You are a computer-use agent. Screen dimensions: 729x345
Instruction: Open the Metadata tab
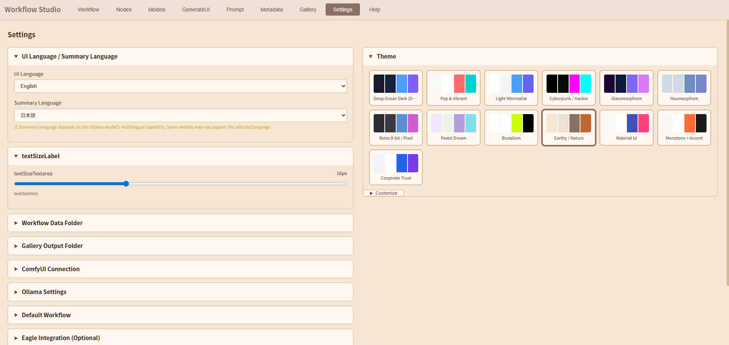click(x=272, y=10)
